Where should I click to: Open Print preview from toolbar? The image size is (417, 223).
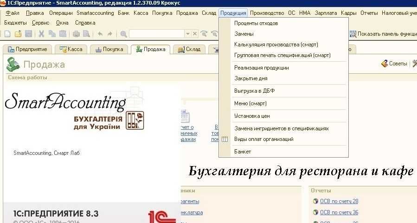point(86,34)
